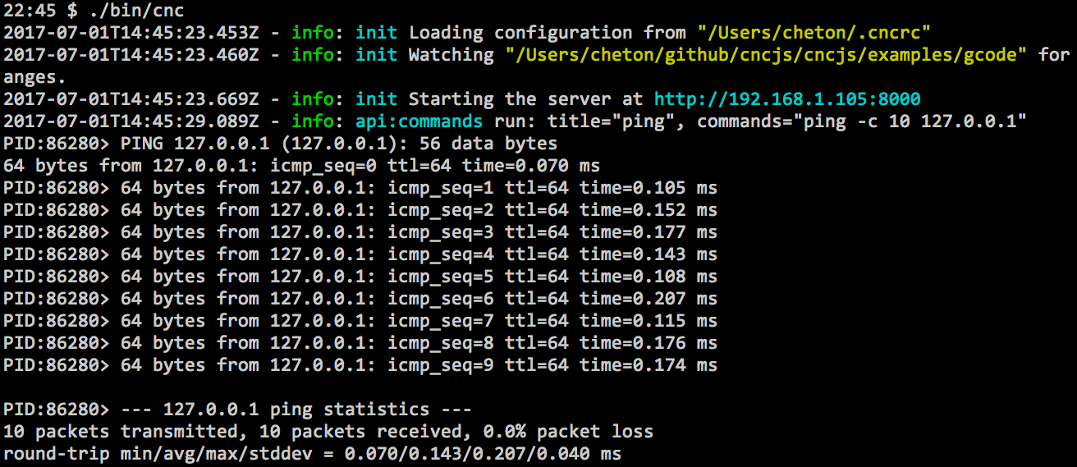Click the api:commands label in the log
1077x467 pixels.
point(419,121)
